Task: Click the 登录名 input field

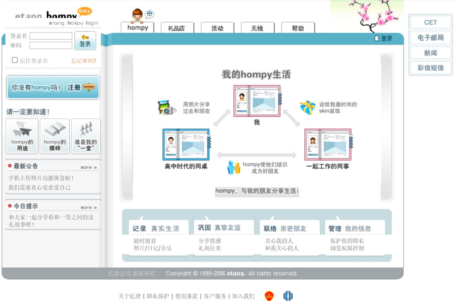Action: (50, 36)
